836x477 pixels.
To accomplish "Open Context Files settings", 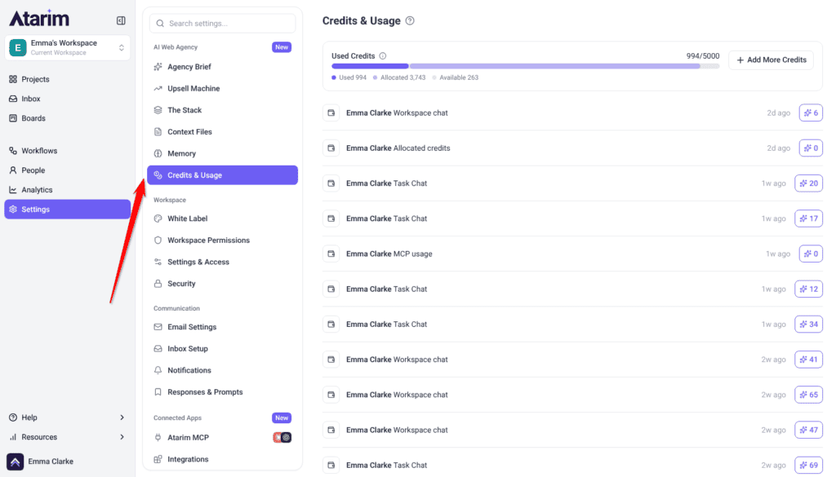I will pyautogui.click(x=189, y=132).
